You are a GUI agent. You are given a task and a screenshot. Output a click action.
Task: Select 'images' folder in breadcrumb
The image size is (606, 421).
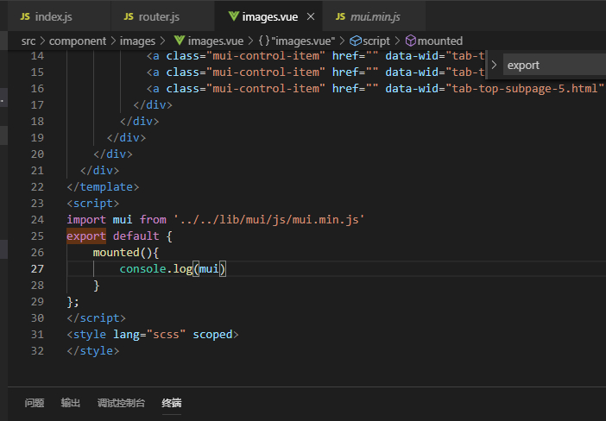138,41
